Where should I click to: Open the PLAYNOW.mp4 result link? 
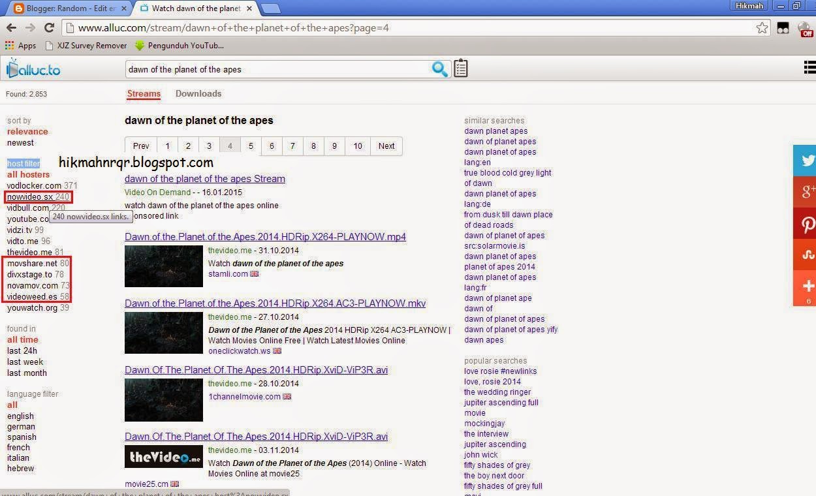pos(265,237)
